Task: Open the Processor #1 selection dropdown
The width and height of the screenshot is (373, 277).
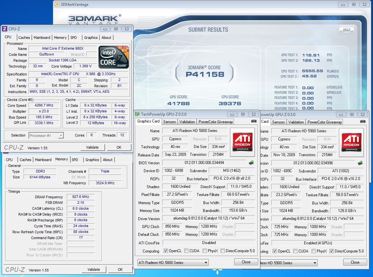Action: [x=46, y=136]
